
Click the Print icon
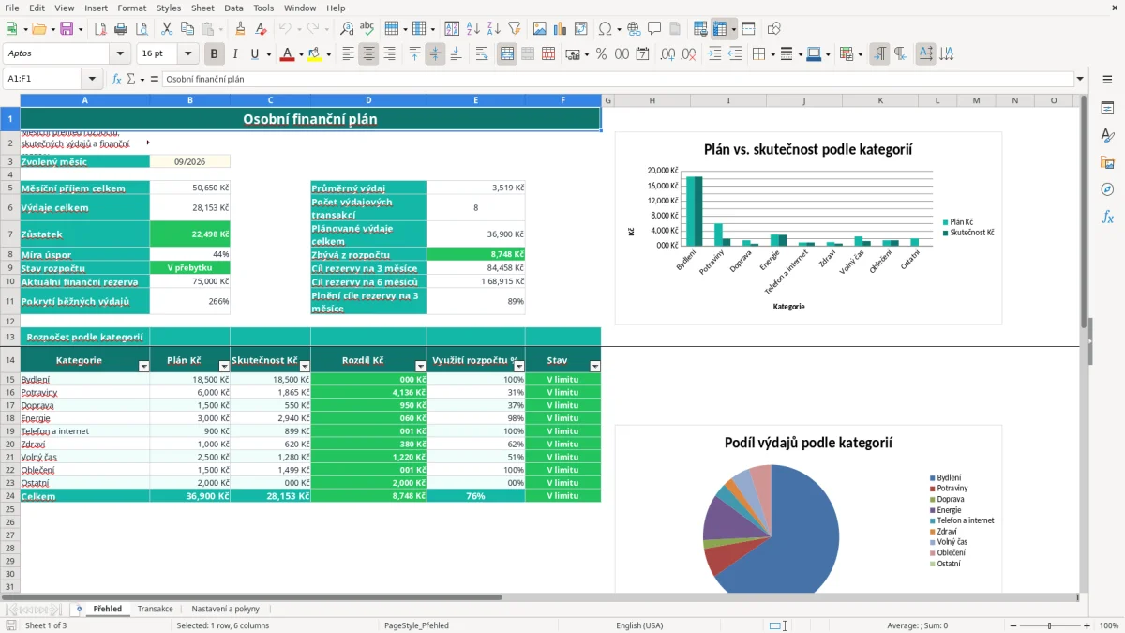120,29
